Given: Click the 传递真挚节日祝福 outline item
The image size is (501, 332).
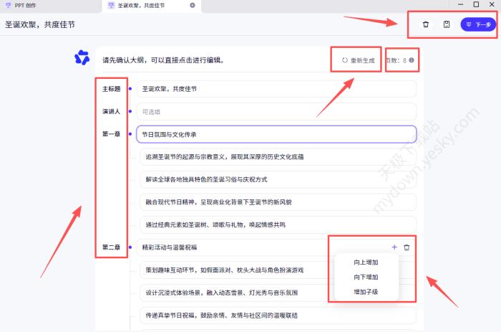Looking at the screenshot, I should click(x=276, y=315).
